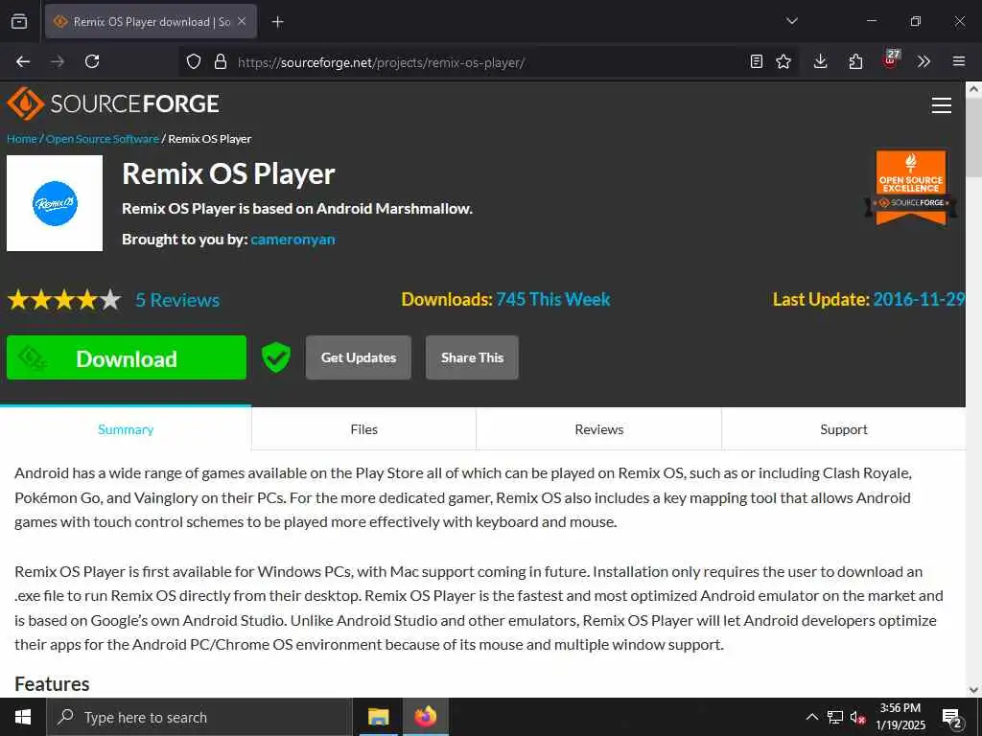982x736 pixels.
Task: Go back to previous page
Action: coord(23,61)
